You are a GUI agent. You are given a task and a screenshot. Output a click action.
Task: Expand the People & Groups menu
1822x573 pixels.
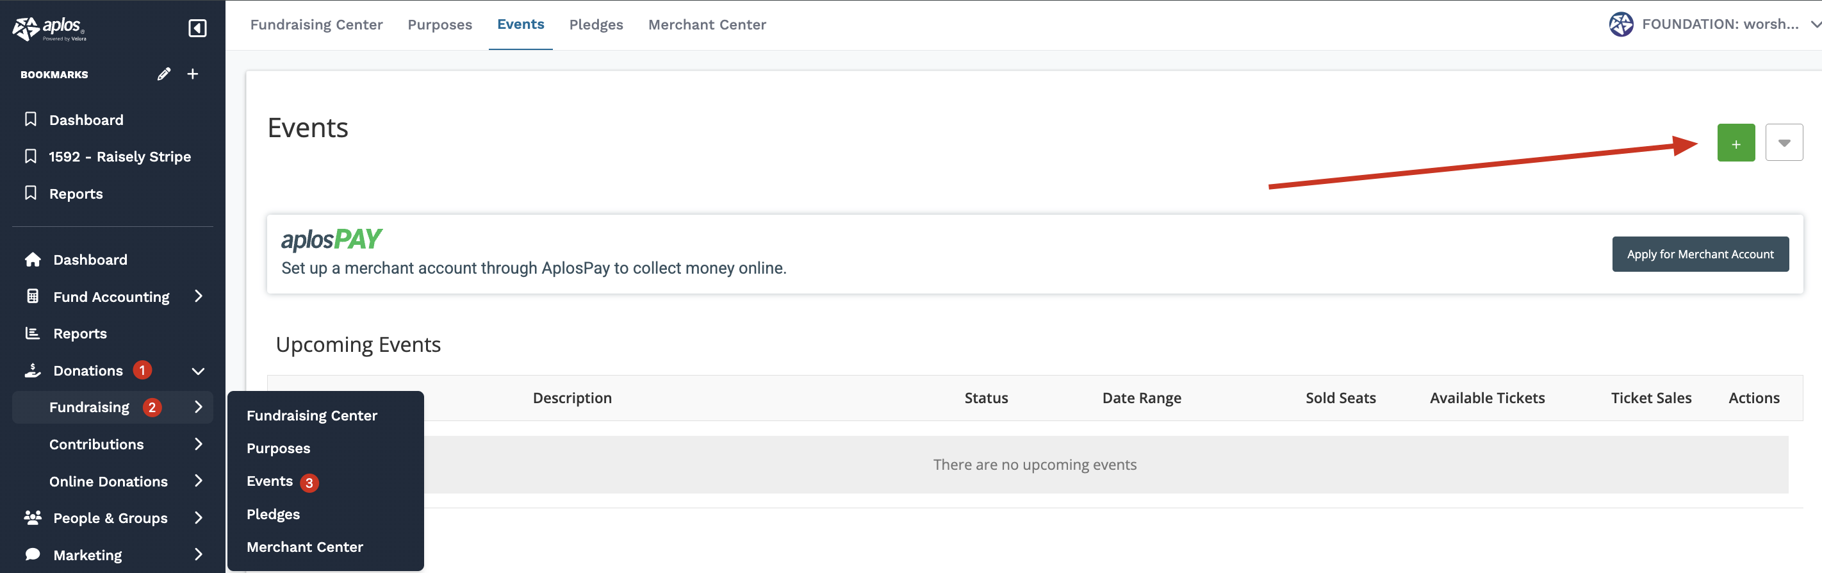pos(198,518)
